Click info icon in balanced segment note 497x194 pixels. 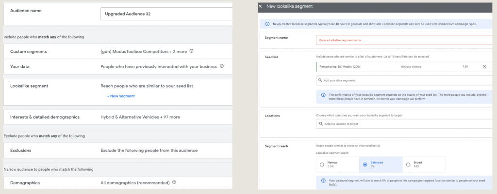[x=323, y=180]
